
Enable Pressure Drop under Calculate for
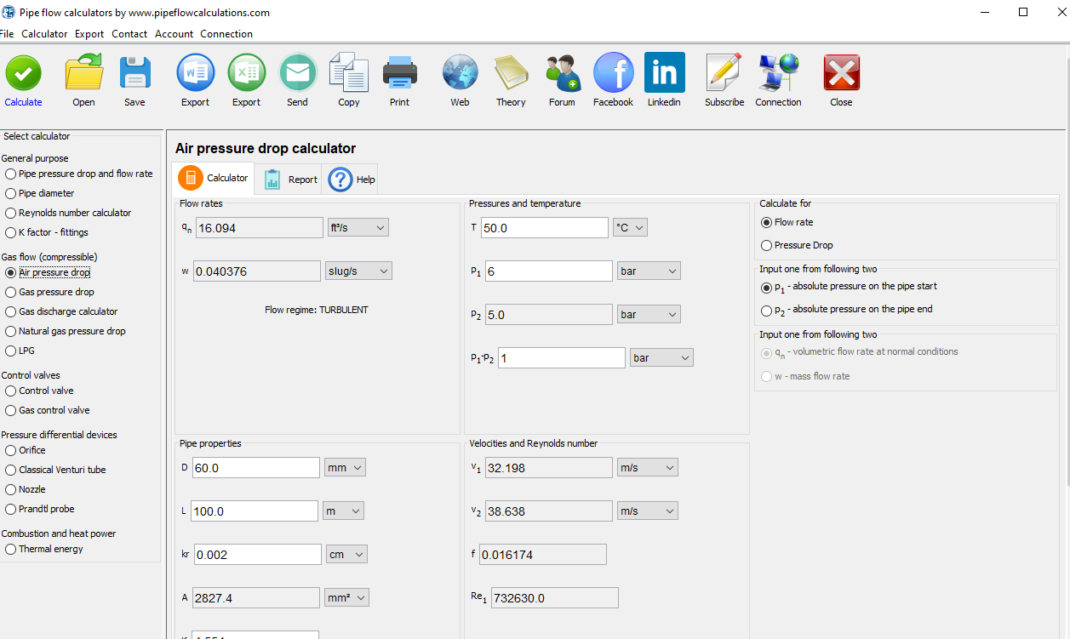[x=767, y=245]
